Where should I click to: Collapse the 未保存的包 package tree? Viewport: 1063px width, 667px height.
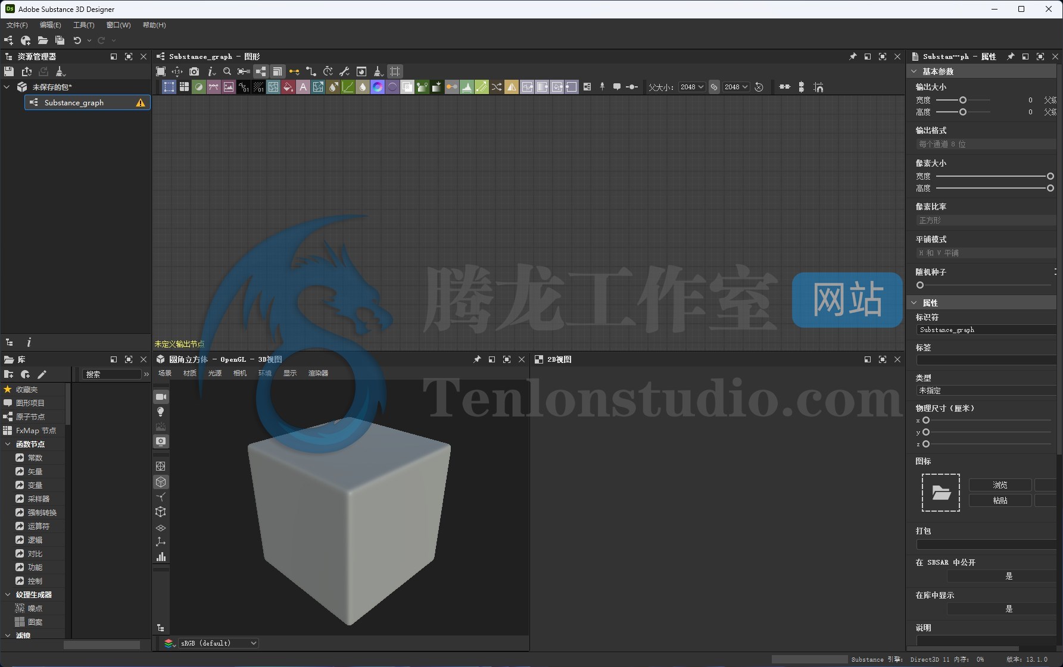click(x=7, y=87)
